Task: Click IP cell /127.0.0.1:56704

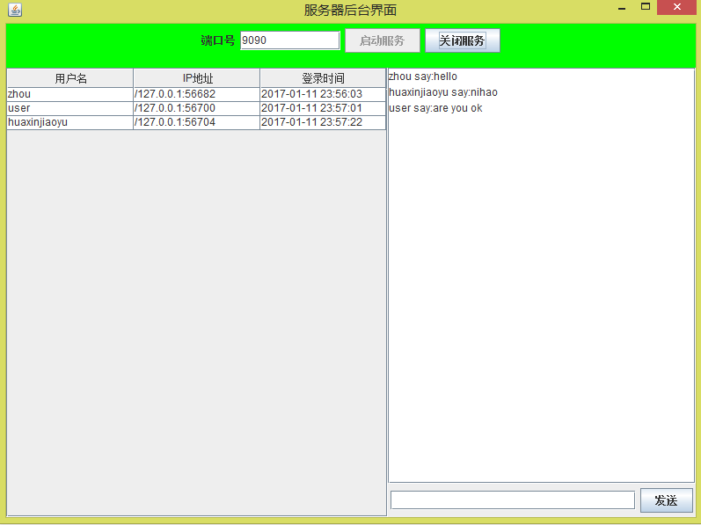Action: tap(197, 122)
